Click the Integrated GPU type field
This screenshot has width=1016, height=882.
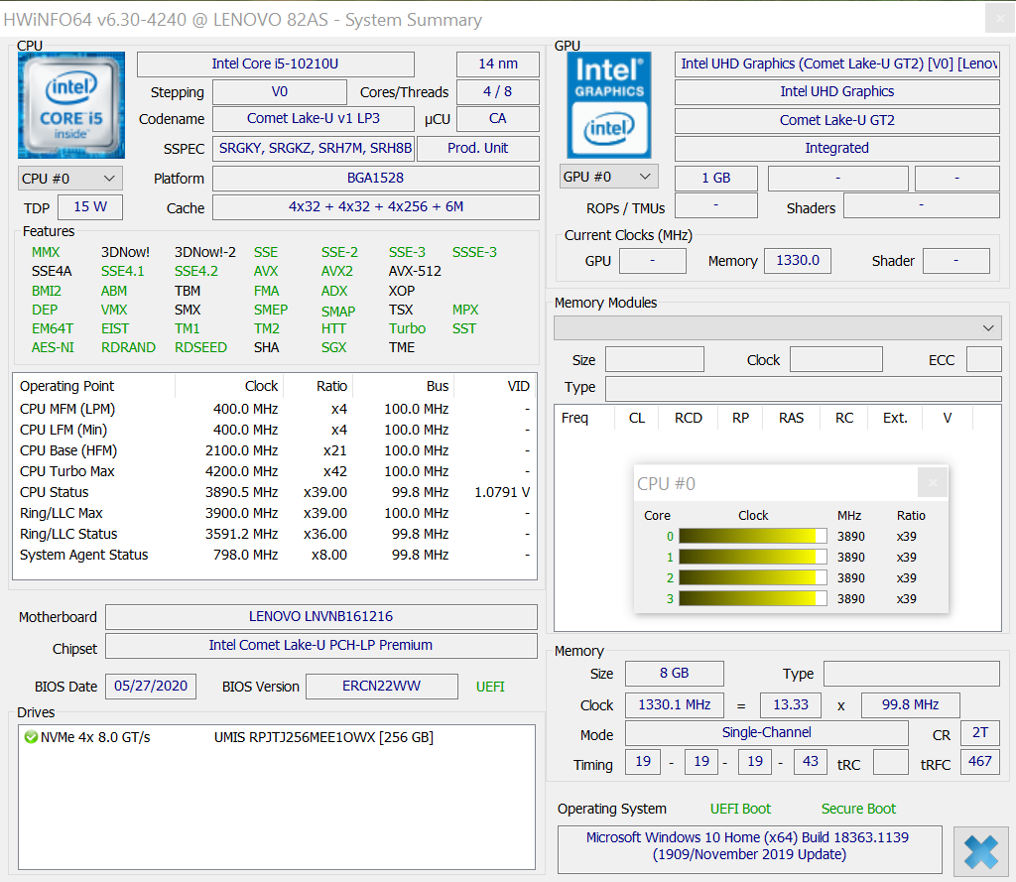click(837, 149)
